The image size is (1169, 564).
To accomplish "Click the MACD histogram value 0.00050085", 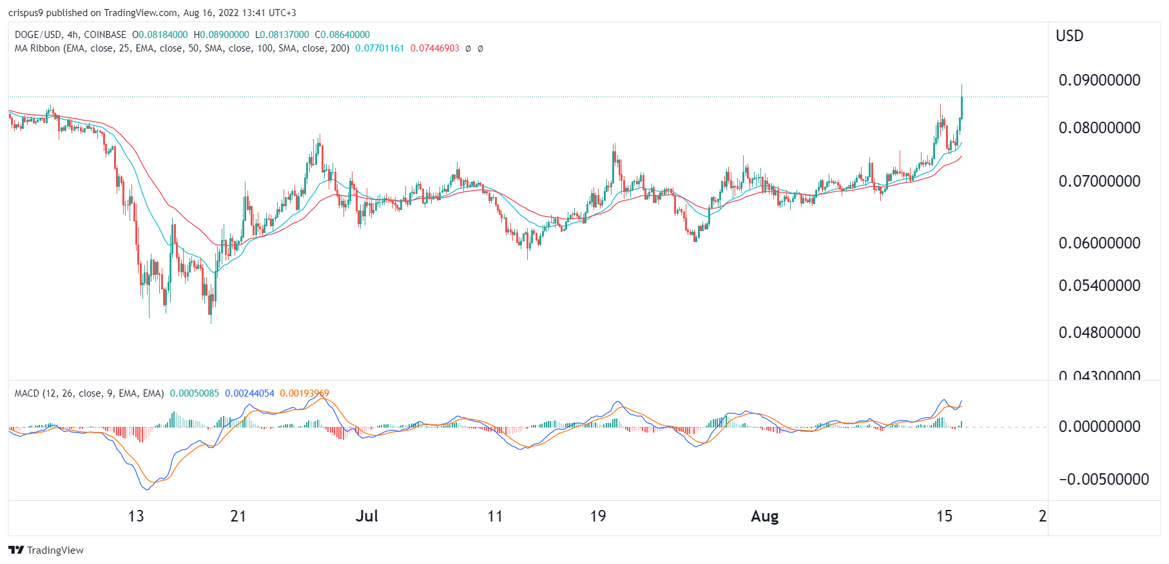I will coord(195,393).
